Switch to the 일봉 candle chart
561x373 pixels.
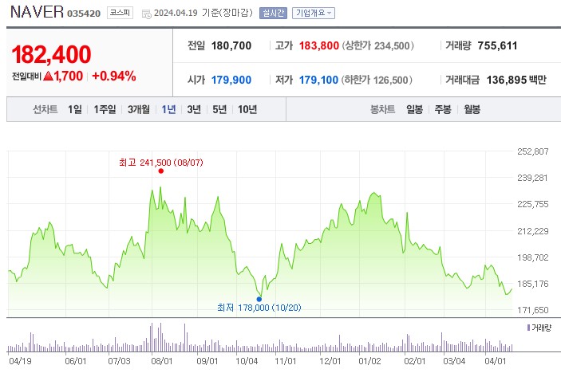point(414,109)
